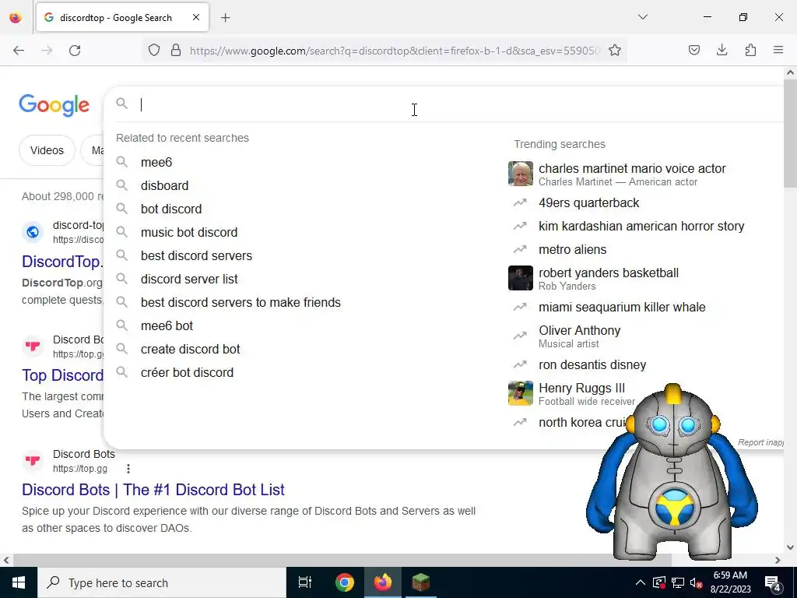Image resolution: width=797 pixels, height=598 pixels.
Task: Select the 'music bot discord' suggestion
Action: (x=189, y=232)
